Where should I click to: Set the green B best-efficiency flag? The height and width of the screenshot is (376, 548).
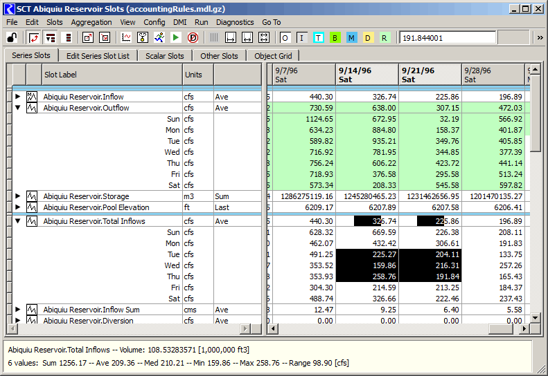pyautogui.click(x=335, y=38)
